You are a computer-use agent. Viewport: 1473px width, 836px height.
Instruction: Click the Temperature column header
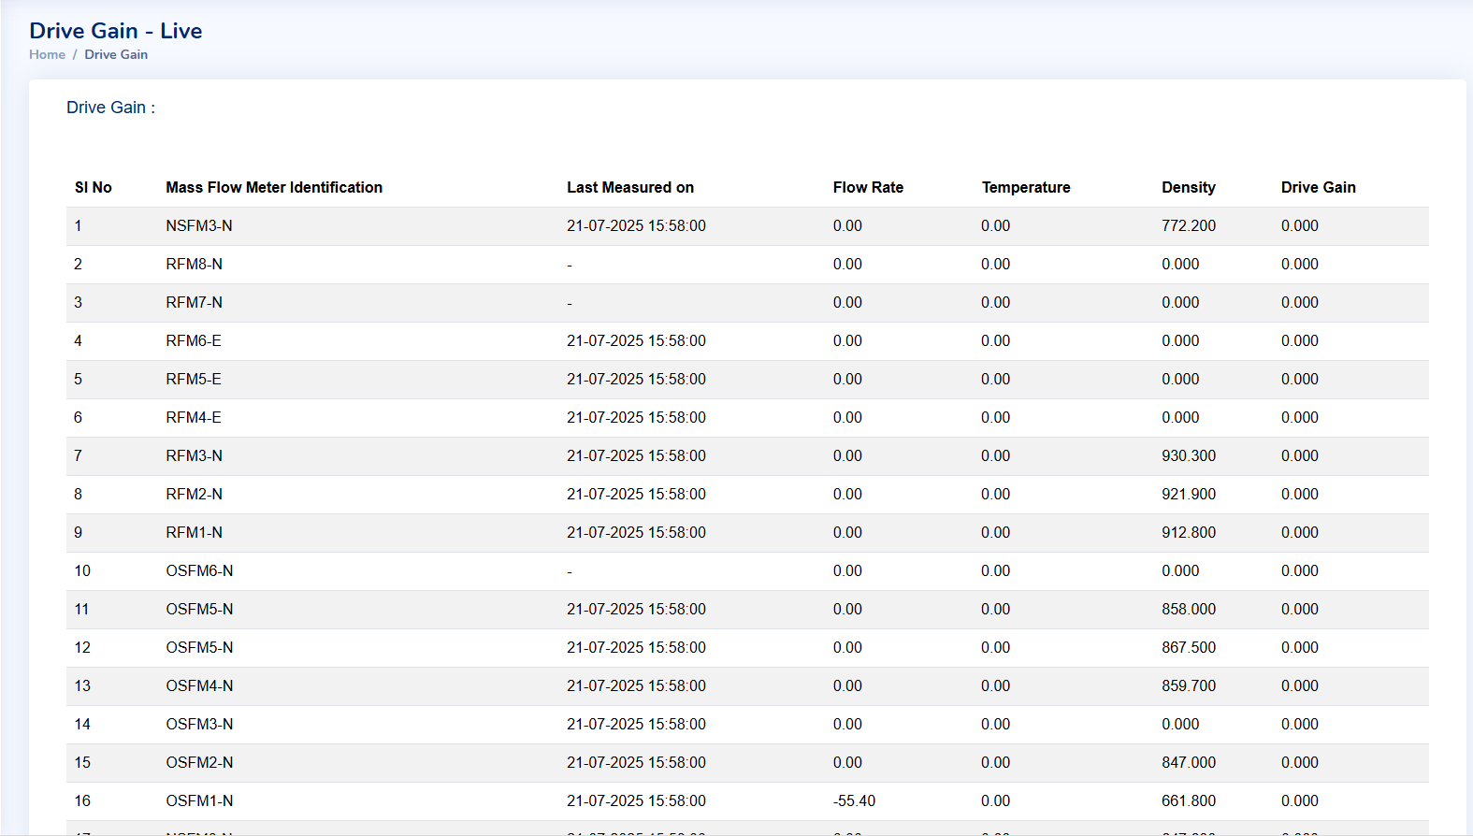click(1025, 187)
